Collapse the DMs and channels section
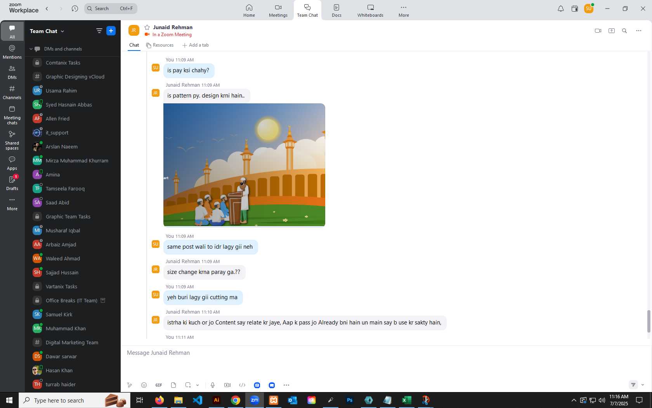Screen dimensions: 652x408 click(31, 49)
